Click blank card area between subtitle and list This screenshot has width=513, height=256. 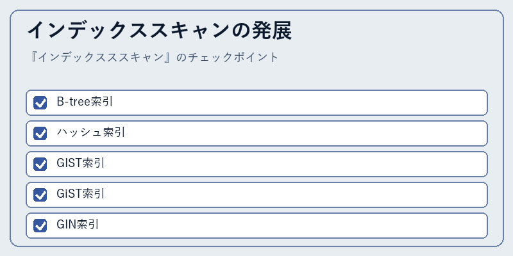click(256, 77)
